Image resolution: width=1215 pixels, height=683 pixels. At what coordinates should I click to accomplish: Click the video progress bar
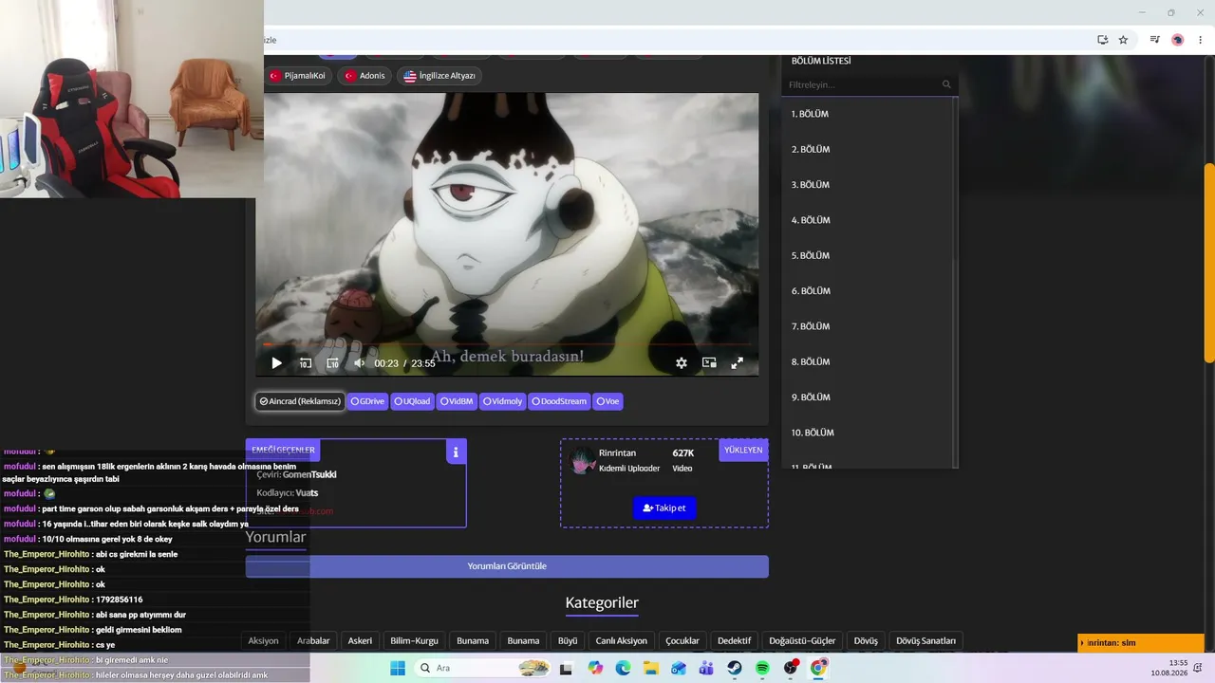[x=507, y=344]
